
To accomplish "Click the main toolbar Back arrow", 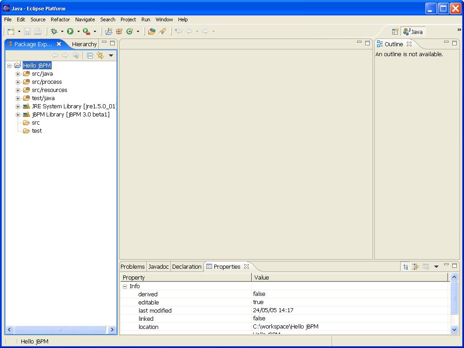I will [189, 31].
